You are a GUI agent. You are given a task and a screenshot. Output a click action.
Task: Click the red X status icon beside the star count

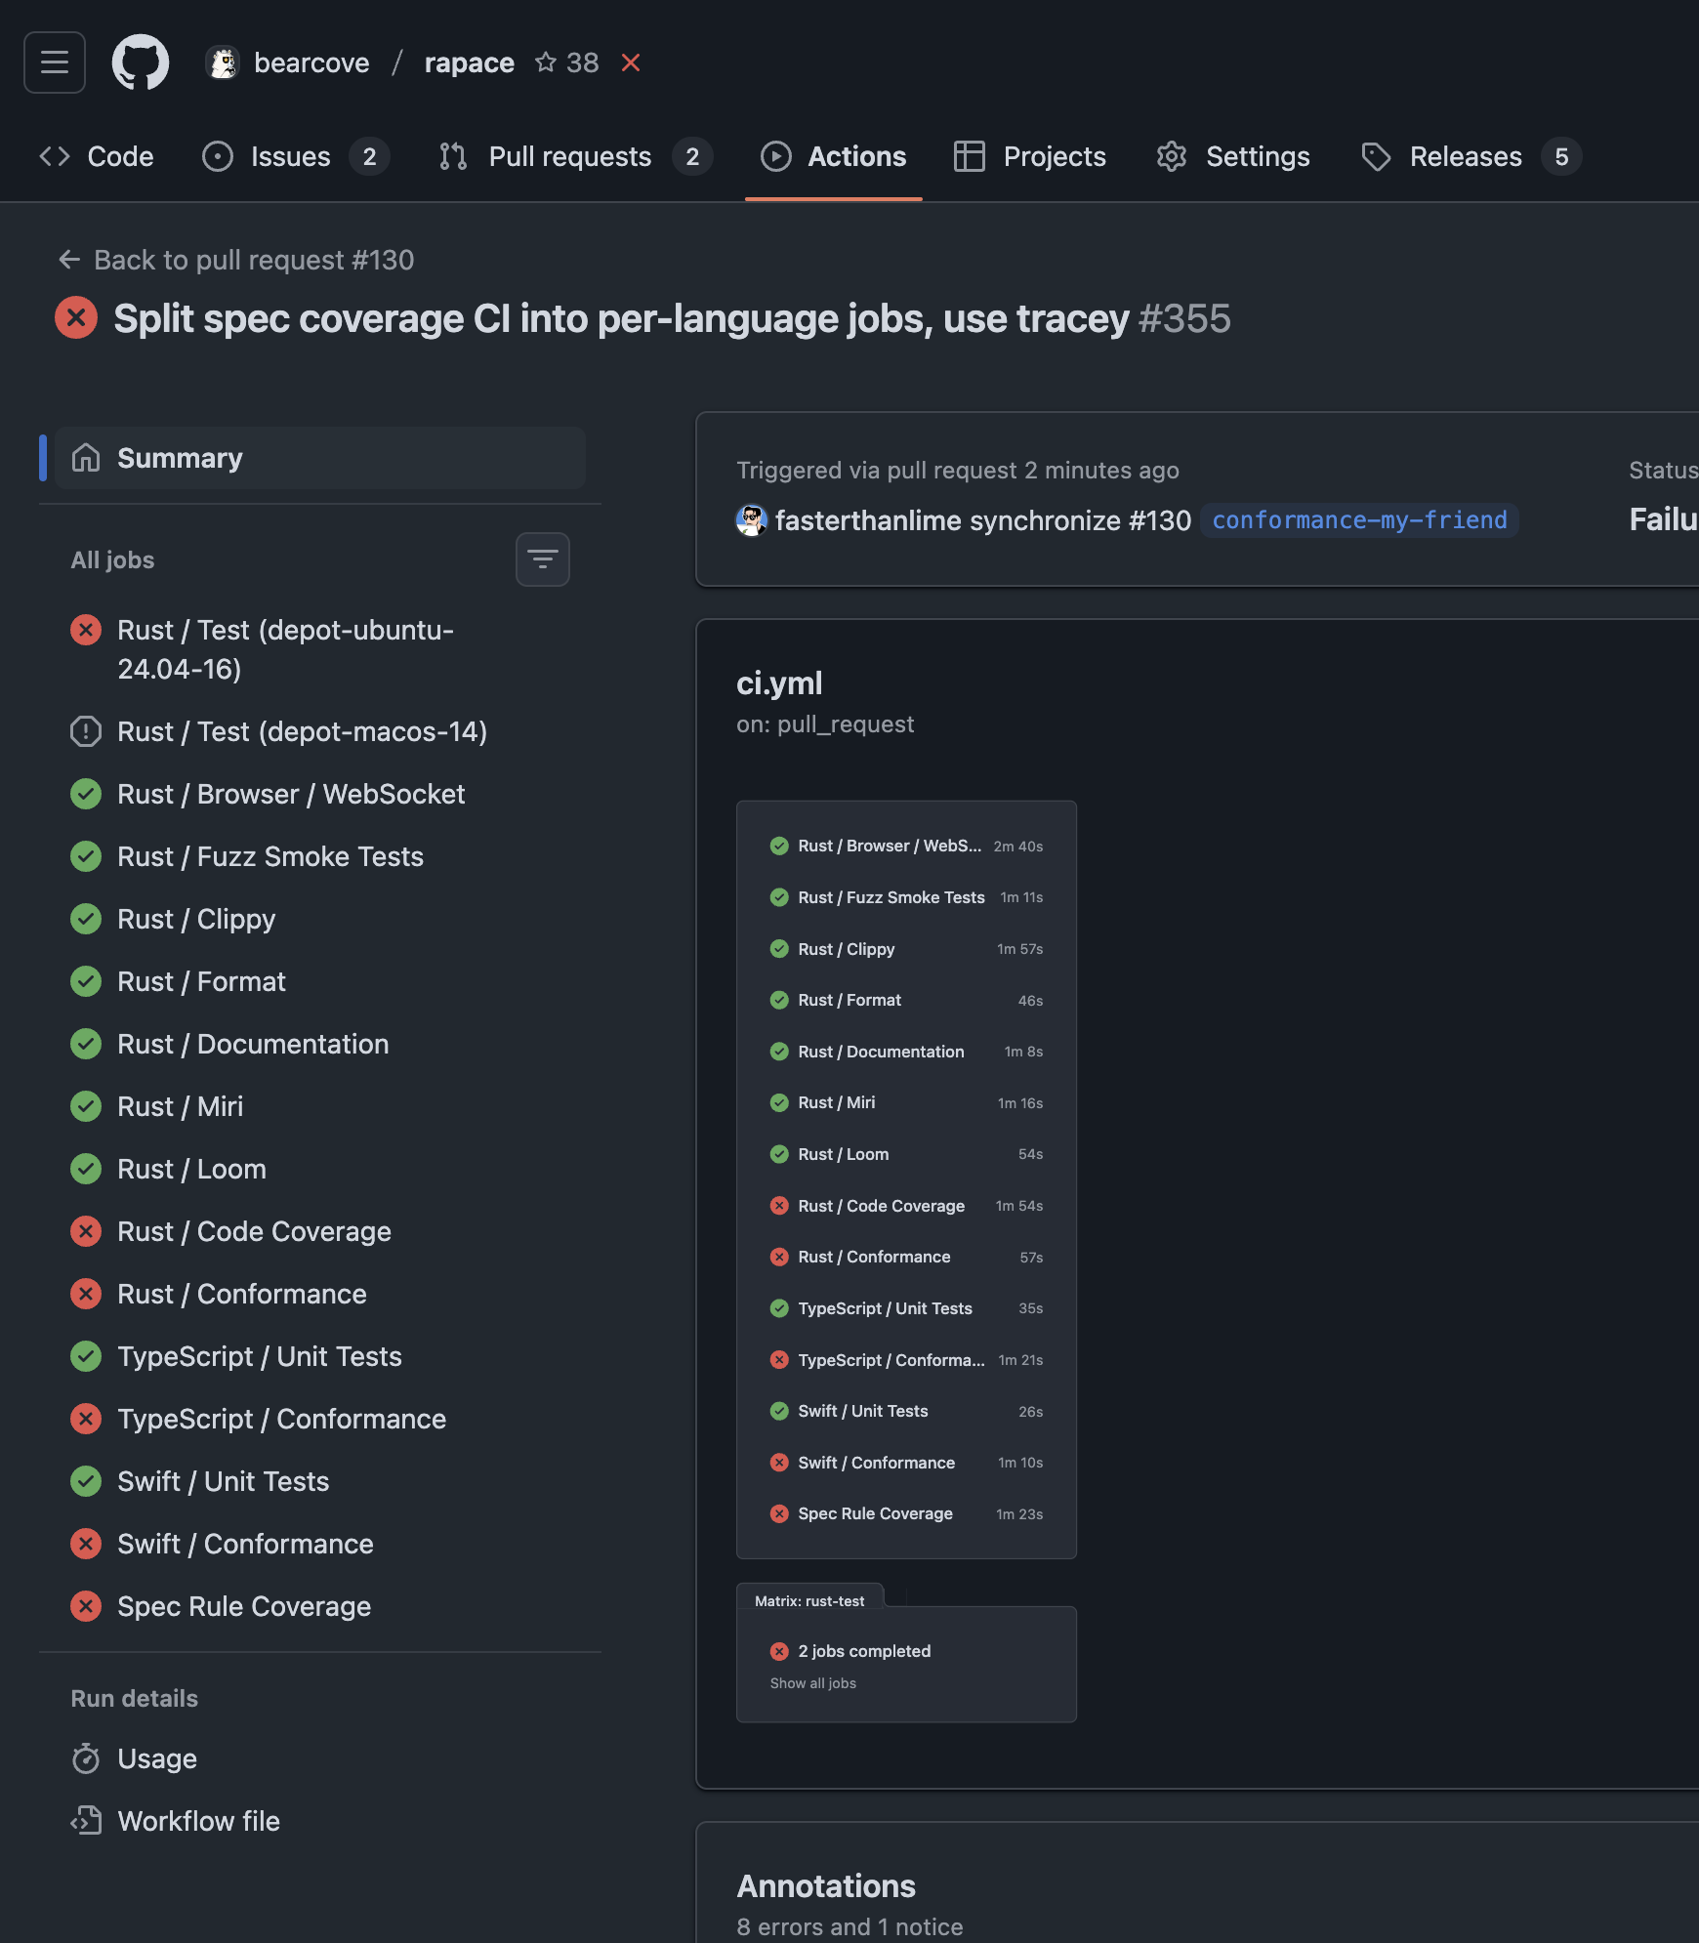pyautogui.click(x=631, y=62)
